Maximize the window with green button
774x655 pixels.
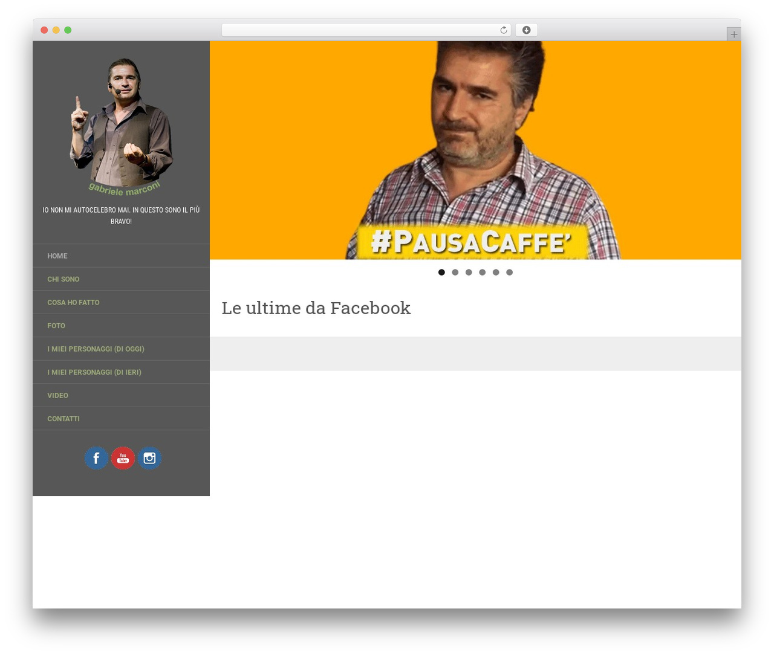click(x=68, y=30)
